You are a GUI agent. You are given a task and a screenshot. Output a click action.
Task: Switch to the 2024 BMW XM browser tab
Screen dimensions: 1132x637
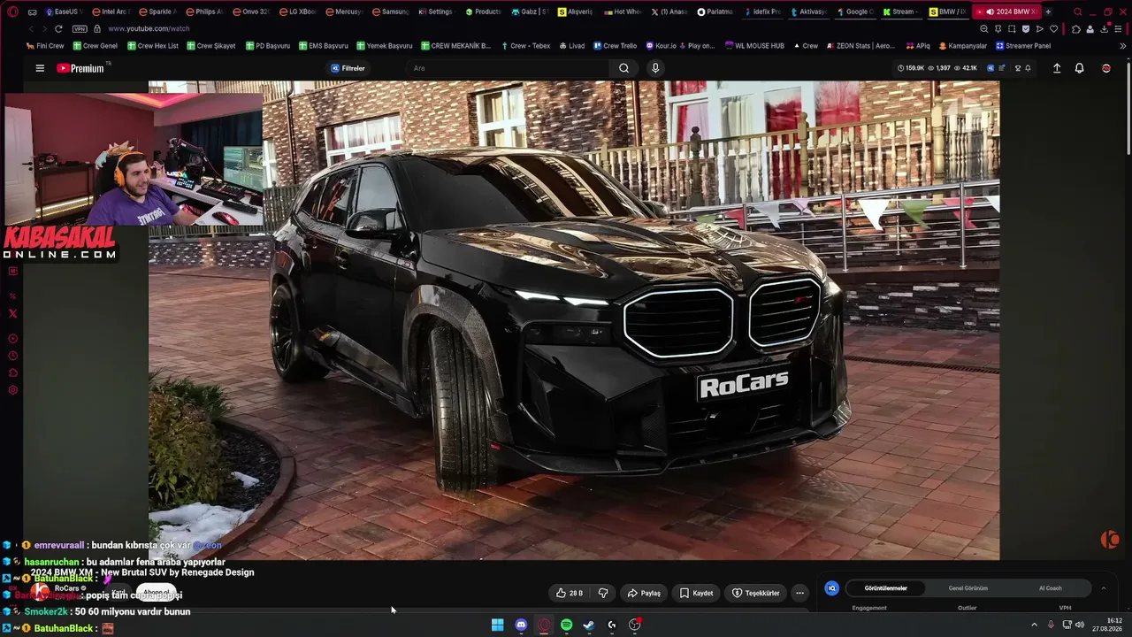click(1007, 12)
